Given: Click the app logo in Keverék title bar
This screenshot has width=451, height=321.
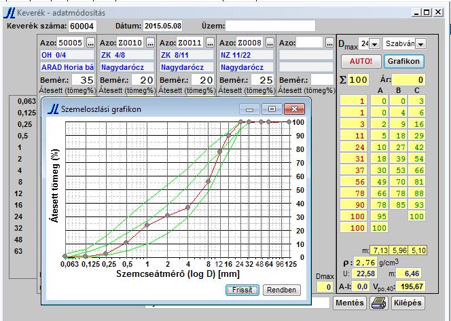Looking at the screenshot, I should pyautogui.click(x=10, y=13).
